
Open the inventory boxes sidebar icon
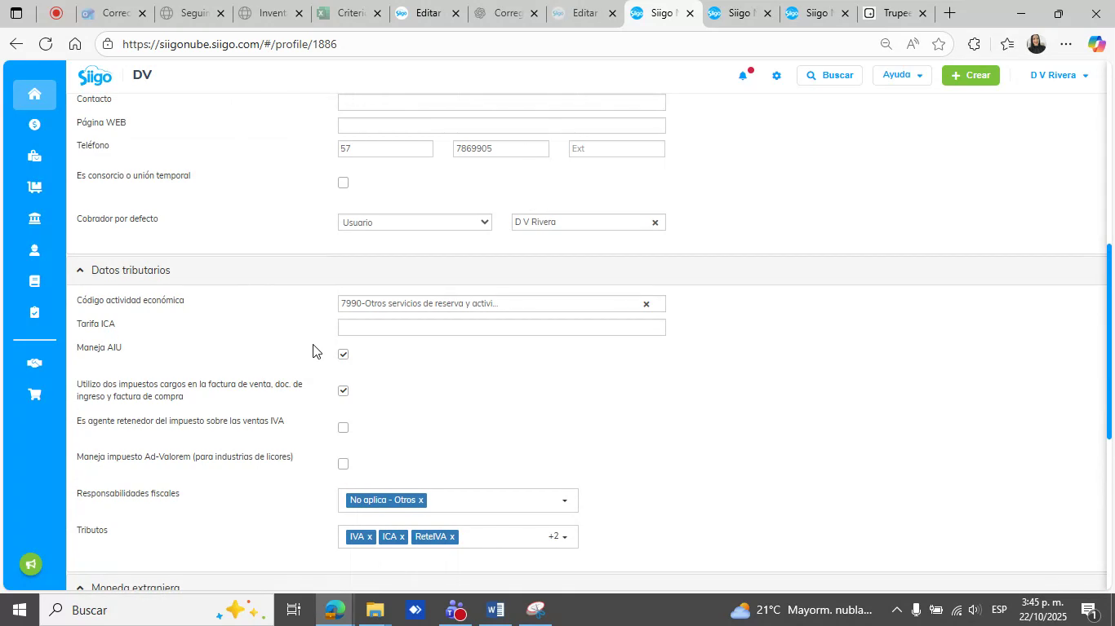pos(34,187)
